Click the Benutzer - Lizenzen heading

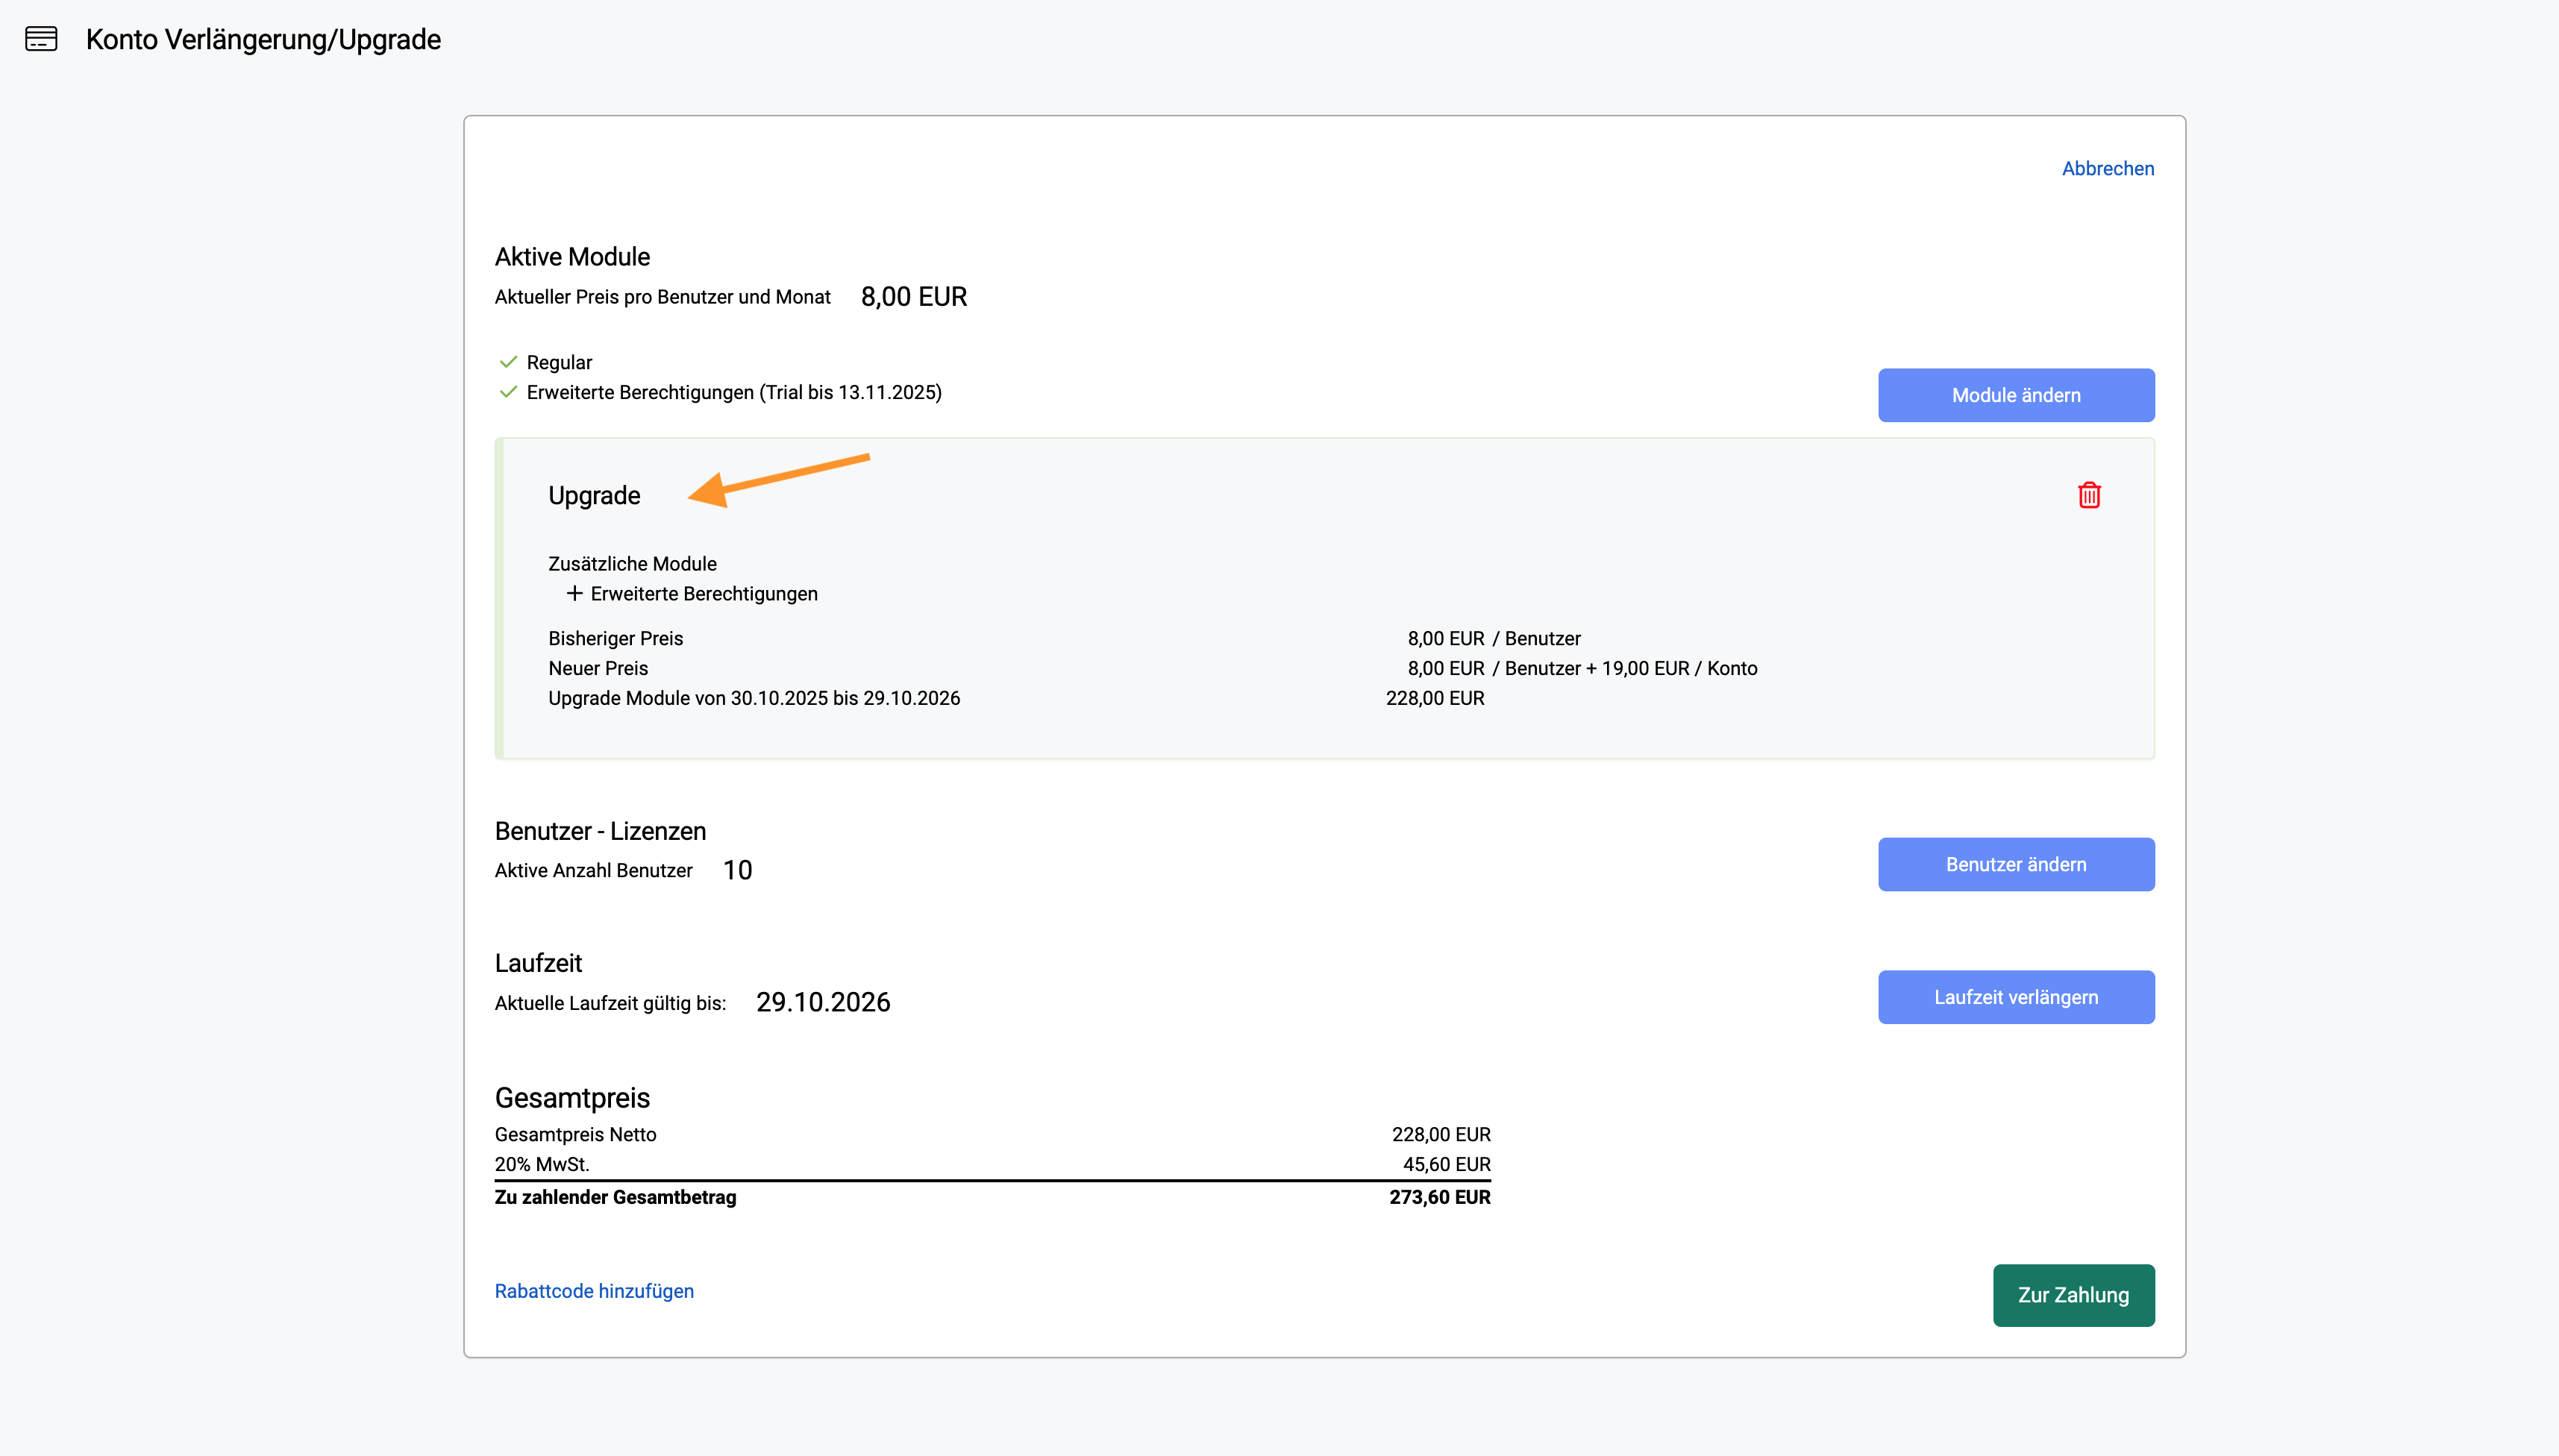click(x=600, y=831)
